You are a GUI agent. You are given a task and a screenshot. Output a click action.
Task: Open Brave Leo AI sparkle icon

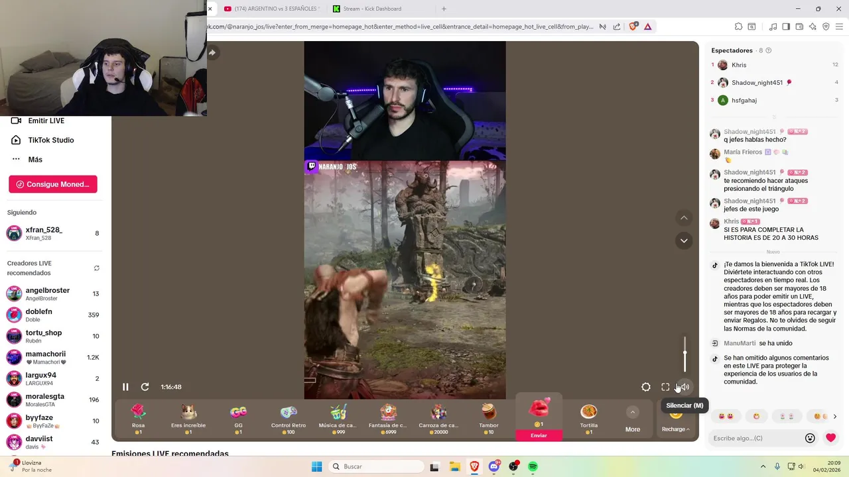pyautogui.click(x=813, y=26)
